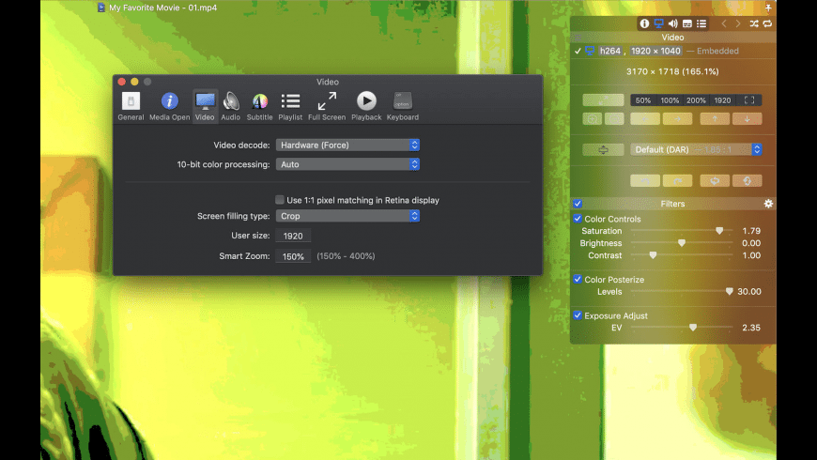Move the video down with the down arrow button
Image resolution: width=817 pixels, height=460 pixels.
click(x=748, y=119)
